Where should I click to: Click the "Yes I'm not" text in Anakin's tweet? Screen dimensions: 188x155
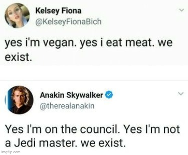[x=151, y=129]
